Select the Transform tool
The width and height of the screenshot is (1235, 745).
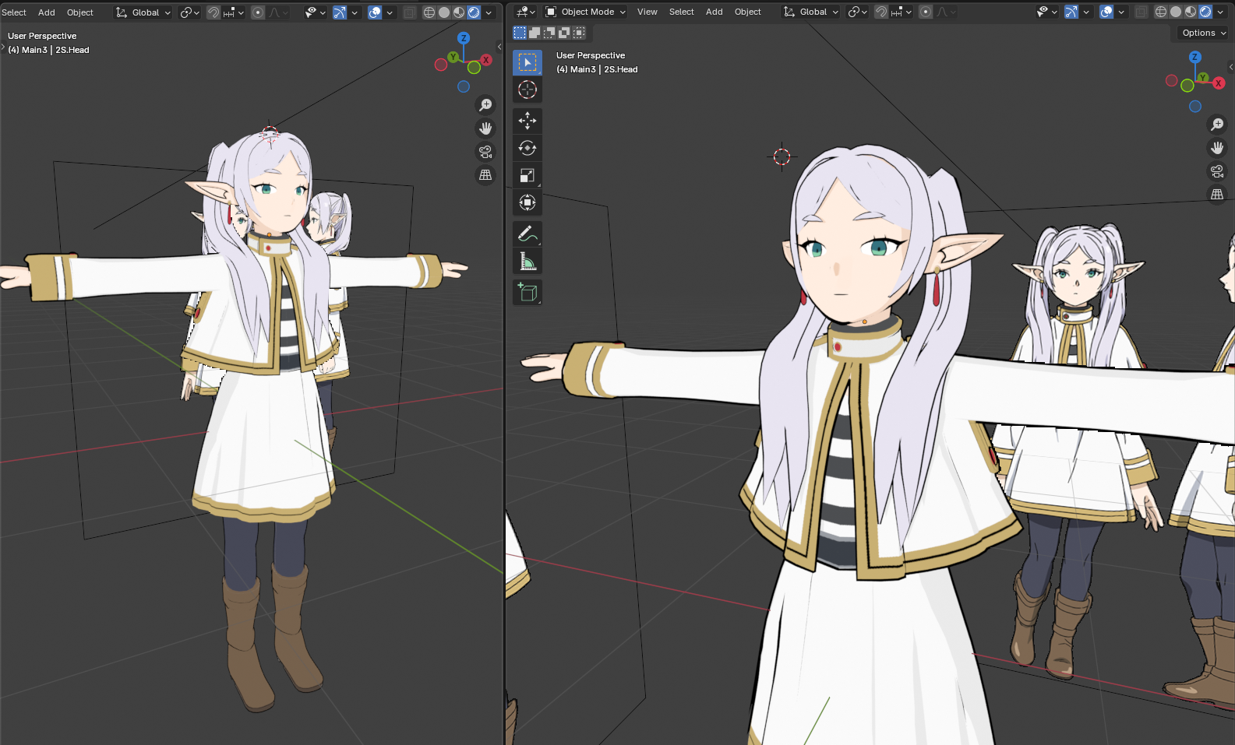point(528,203)
